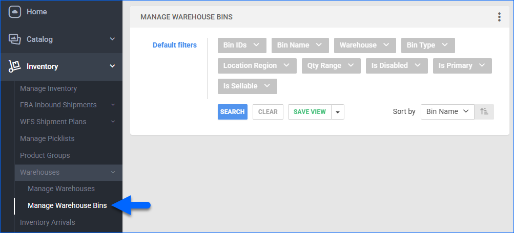This screenshot has height=233, width=514.
Task: Choose the Sort by Bin Name dropdown
Action: point(447,111)
